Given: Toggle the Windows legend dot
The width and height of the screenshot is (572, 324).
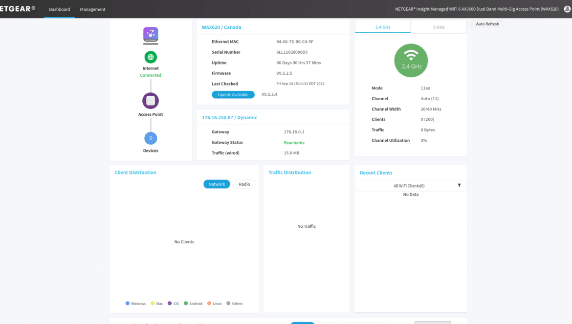Looking at the screenshot, I should pyautogui.click(x=127, y=303).
